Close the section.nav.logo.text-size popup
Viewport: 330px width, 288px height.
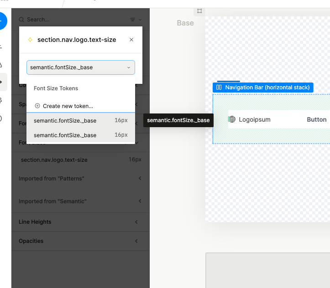(x=131, y=40)
